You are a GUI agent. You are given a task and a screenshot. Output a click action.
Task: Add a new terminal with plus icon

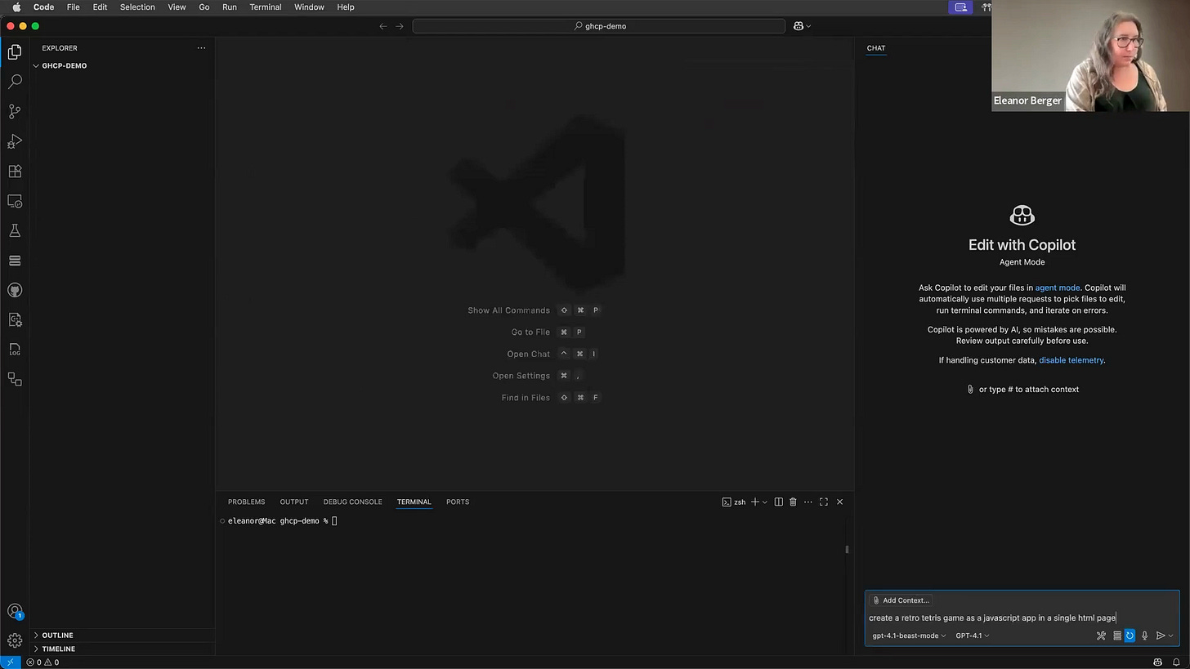(755, 502)
